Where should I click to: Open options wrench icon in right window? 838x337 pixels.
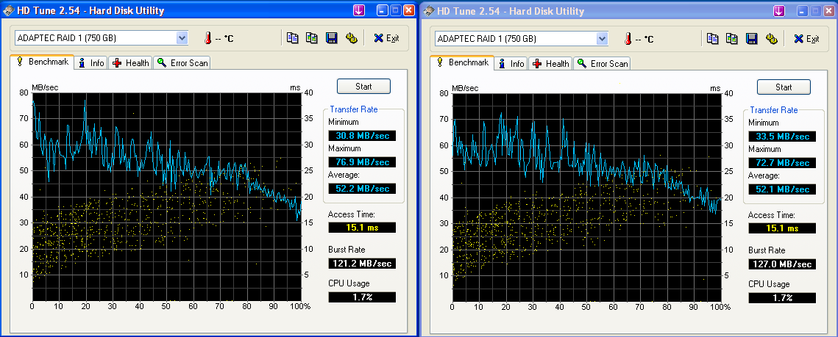771,38
